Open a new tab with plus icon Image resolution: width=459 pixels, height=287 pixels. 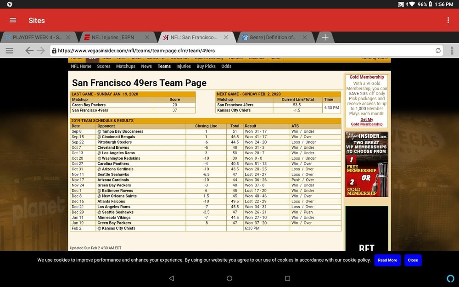point(325,37)
